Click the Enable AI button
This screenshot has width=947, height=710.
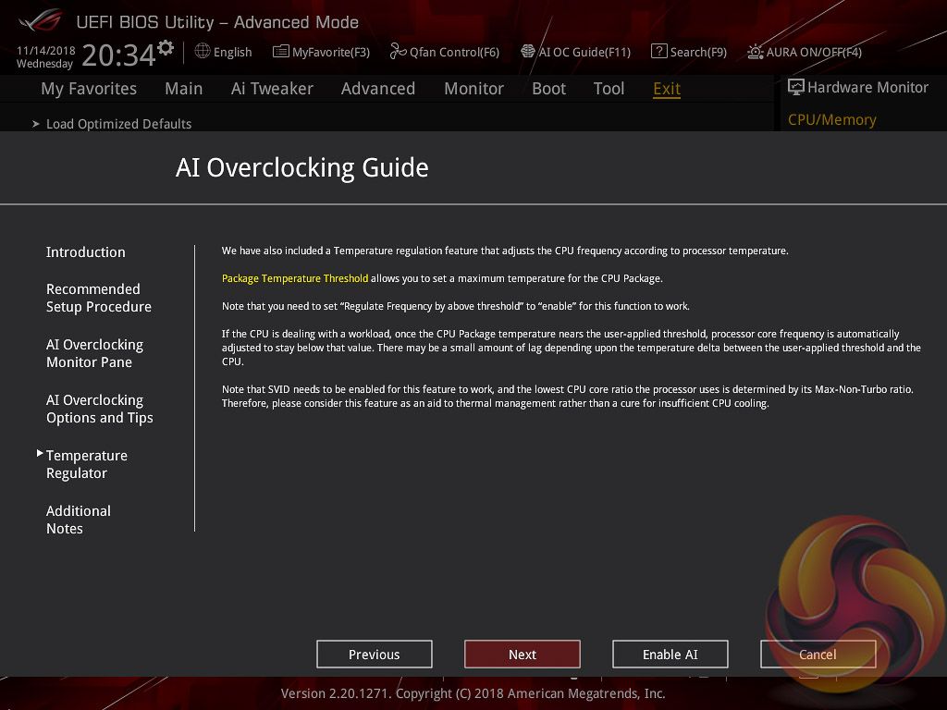pyautogui.click(x=670, y=655)
